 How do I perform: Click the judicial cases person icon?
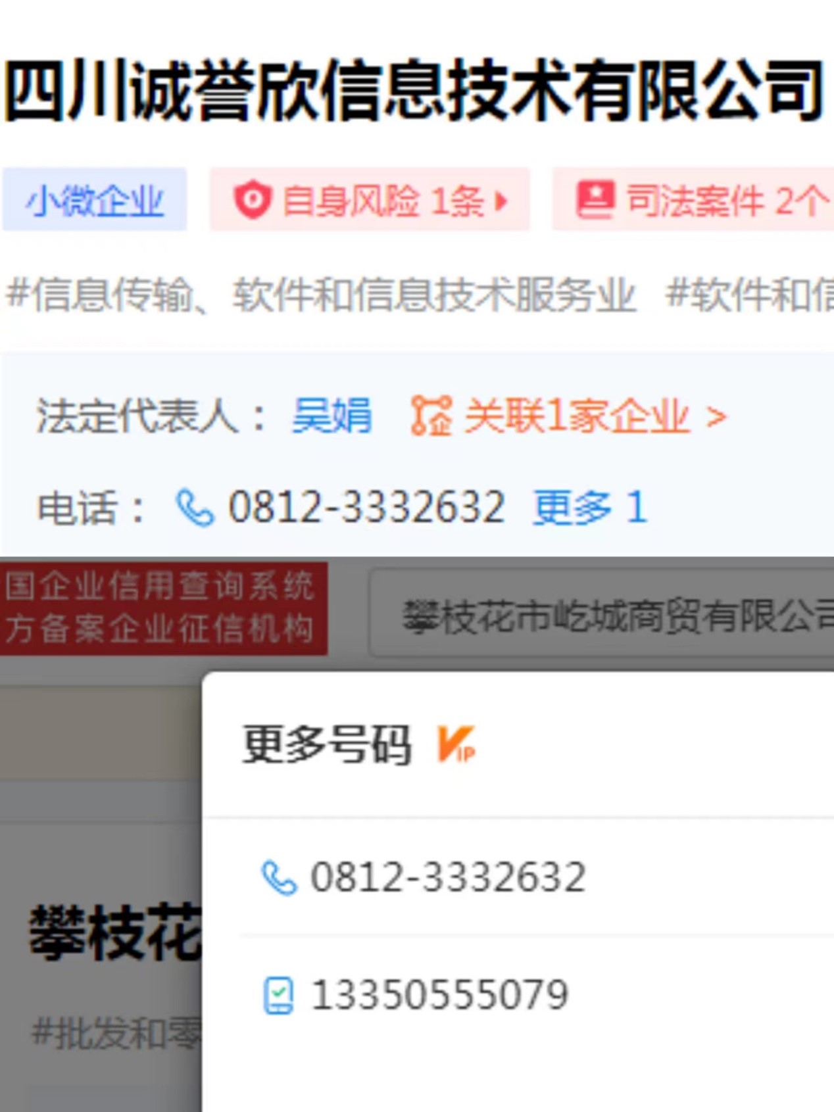(x=595, y=199)
